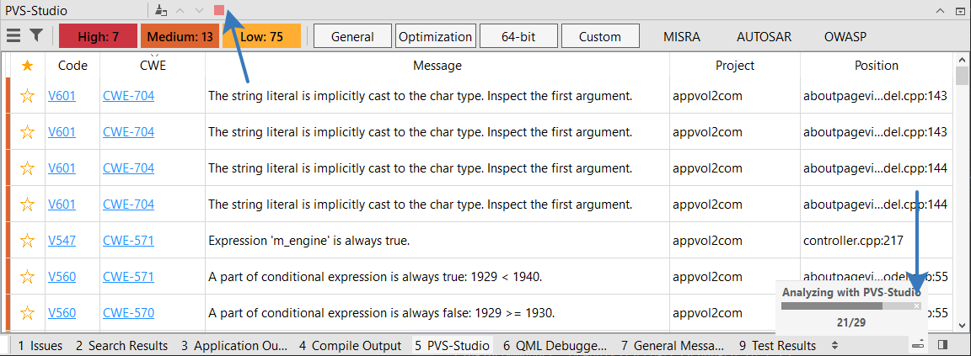Sort the table by the CWE column header
This screenshot has width=971, height=356.
tap(153, 66)
